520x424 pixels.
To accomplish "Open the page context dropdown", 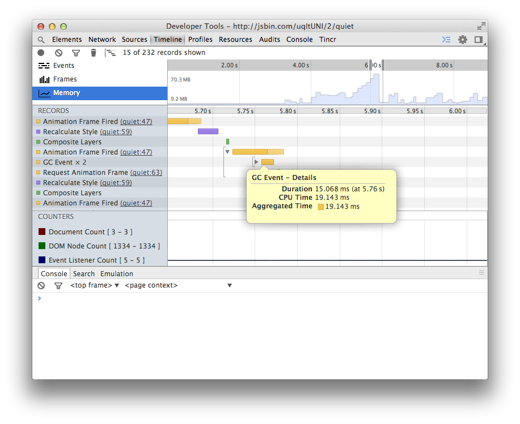I will pos(178,285).
